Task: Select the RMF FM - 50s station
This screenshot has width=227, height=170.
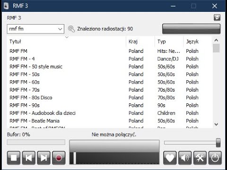Action: tap(110, 74)
